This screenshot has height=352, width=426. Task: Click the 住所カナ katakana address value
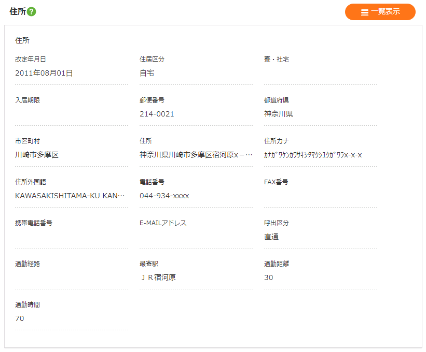coord(313,155)
